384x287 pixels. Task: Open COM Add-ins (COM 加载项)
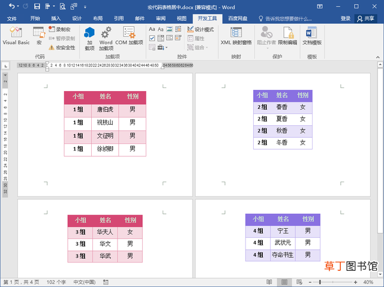(x=129, y=36)
